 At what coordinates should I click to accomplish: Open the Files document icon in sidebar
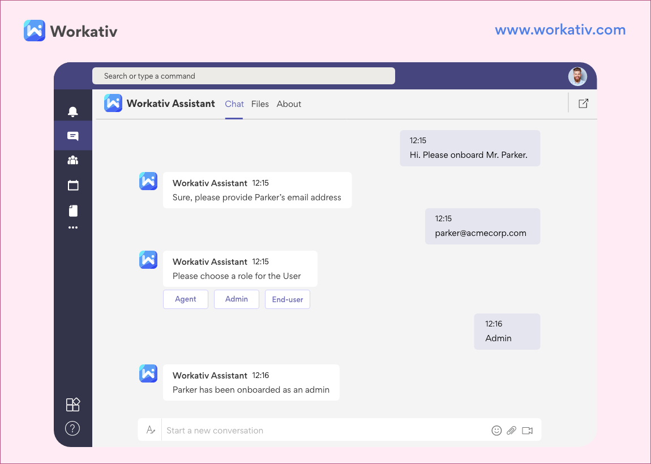[x=73, y=210]
